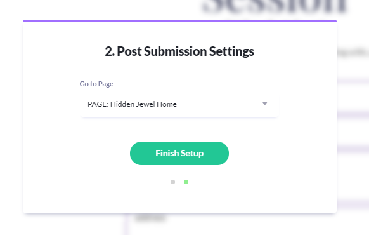Open the PAGE: Hidden Jewel Home select box
The height and width of the screenshot is (235, 369).
[179, 104]
